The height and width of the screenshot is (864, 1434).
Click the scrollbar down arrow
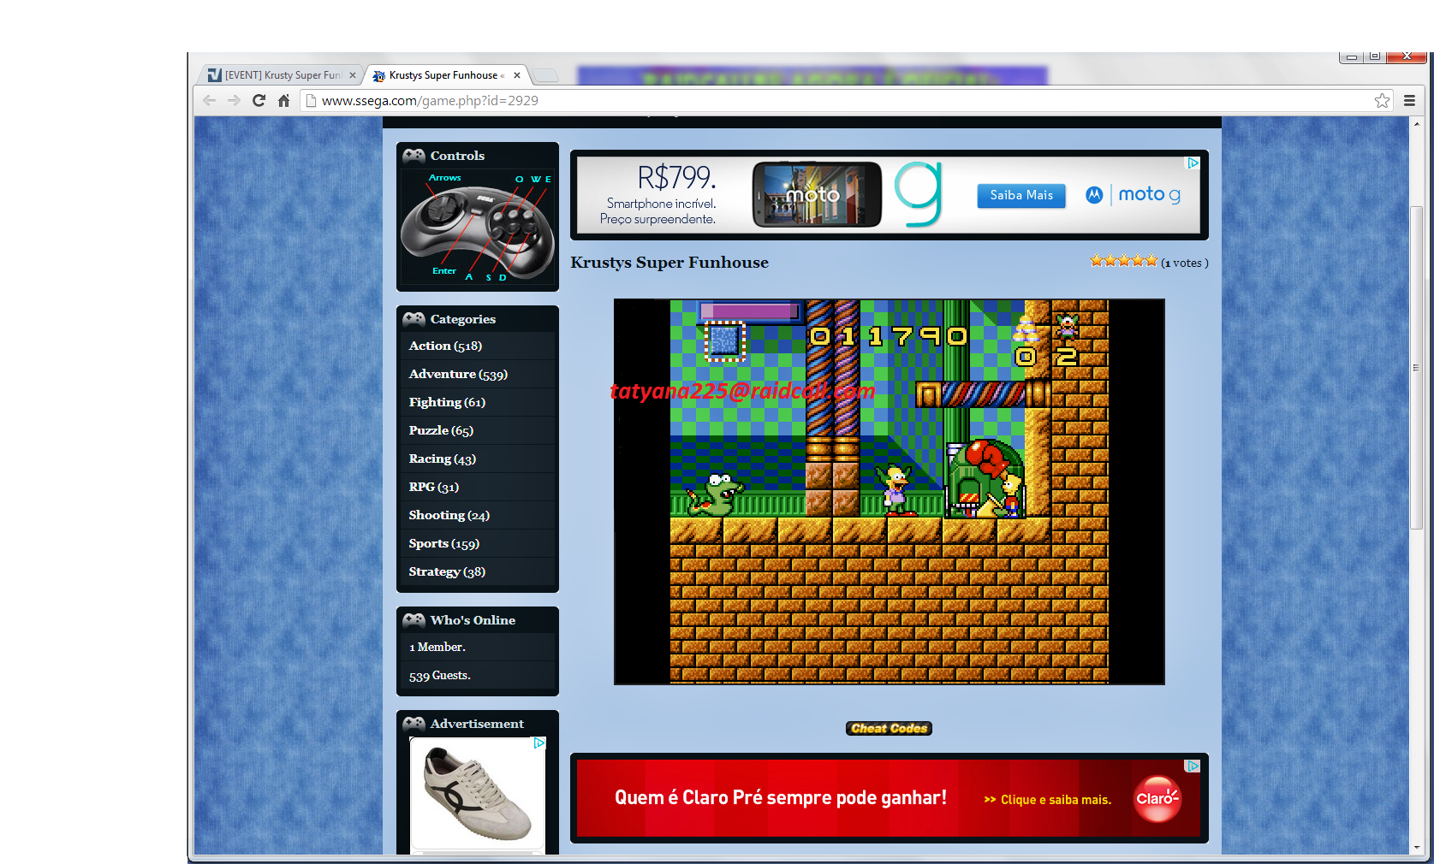click(x=1416, y=848)
